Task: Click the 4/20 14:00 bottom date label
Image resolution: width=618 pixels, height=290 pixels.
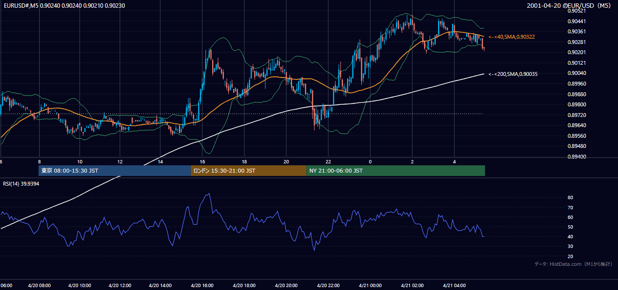Action: point(161,286)
